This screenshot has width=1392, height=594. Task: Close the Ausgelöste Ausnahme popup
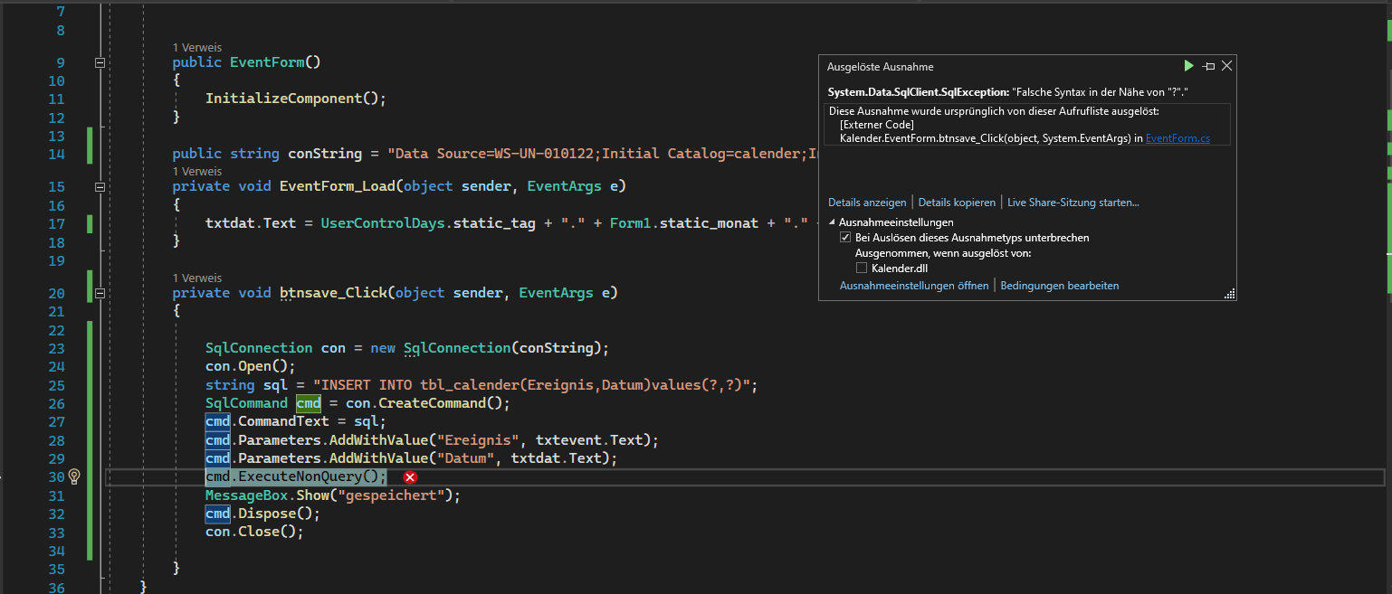[1227, 66]
